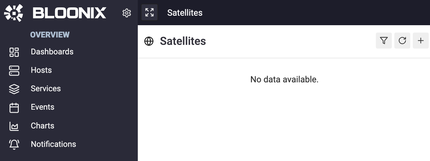Viewport: 430px width, 161px height.
Task: Select Satellites breadcrumb in top bar
Action: point(185,13)
